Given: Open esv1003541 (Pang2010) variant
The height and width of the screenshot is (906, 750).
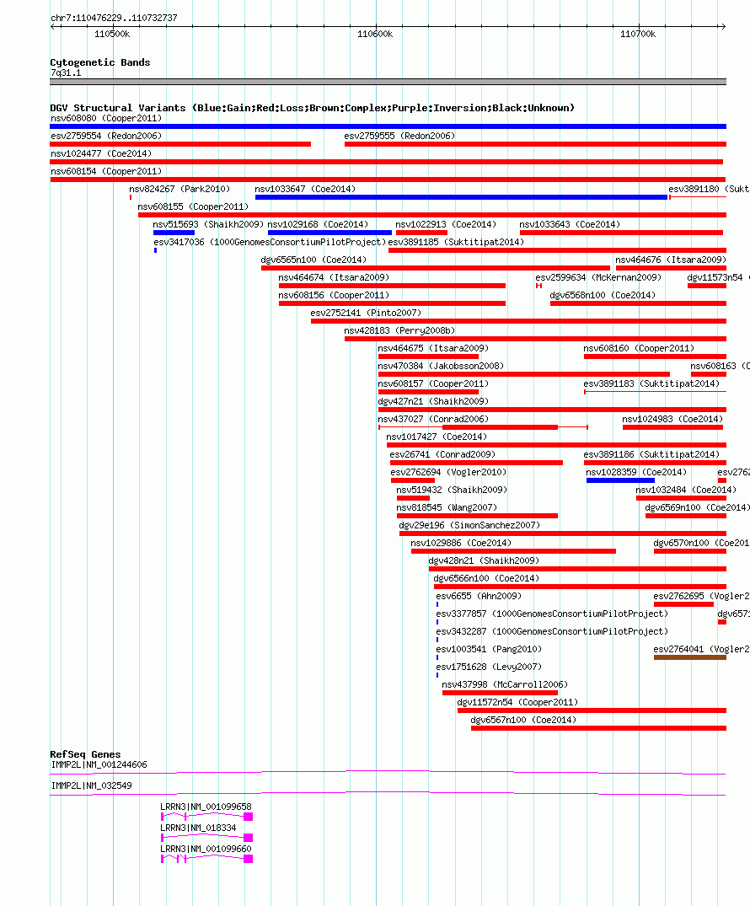Looking at the screenshot, I should (489, 650).
